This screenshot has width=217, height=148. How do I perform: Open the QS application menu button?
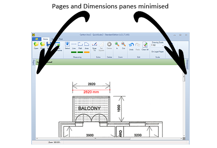tap(37, 39)
